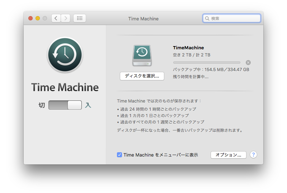Screen dimensions: 287x193
Task: Minimize the window with the yellow button
Action: pos(38,18)
